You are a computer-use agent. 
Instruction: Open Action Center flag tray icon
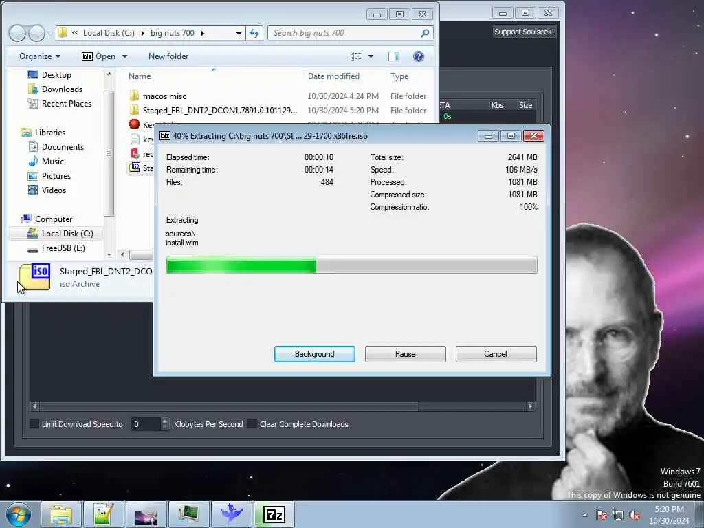coord(602,516)
